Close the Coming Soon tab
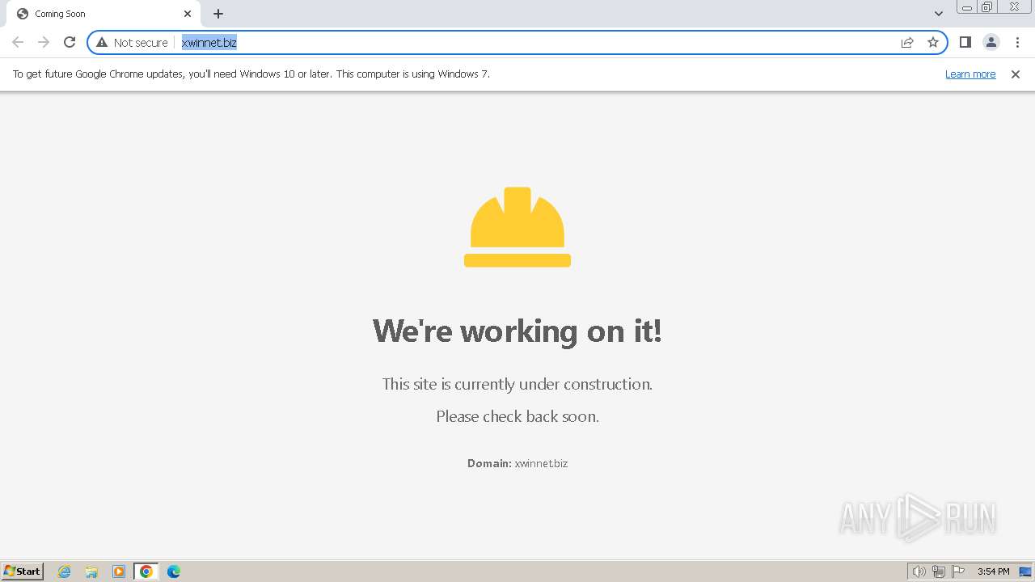Viewport: 1035px width, 582px height. tap(188, 14)
